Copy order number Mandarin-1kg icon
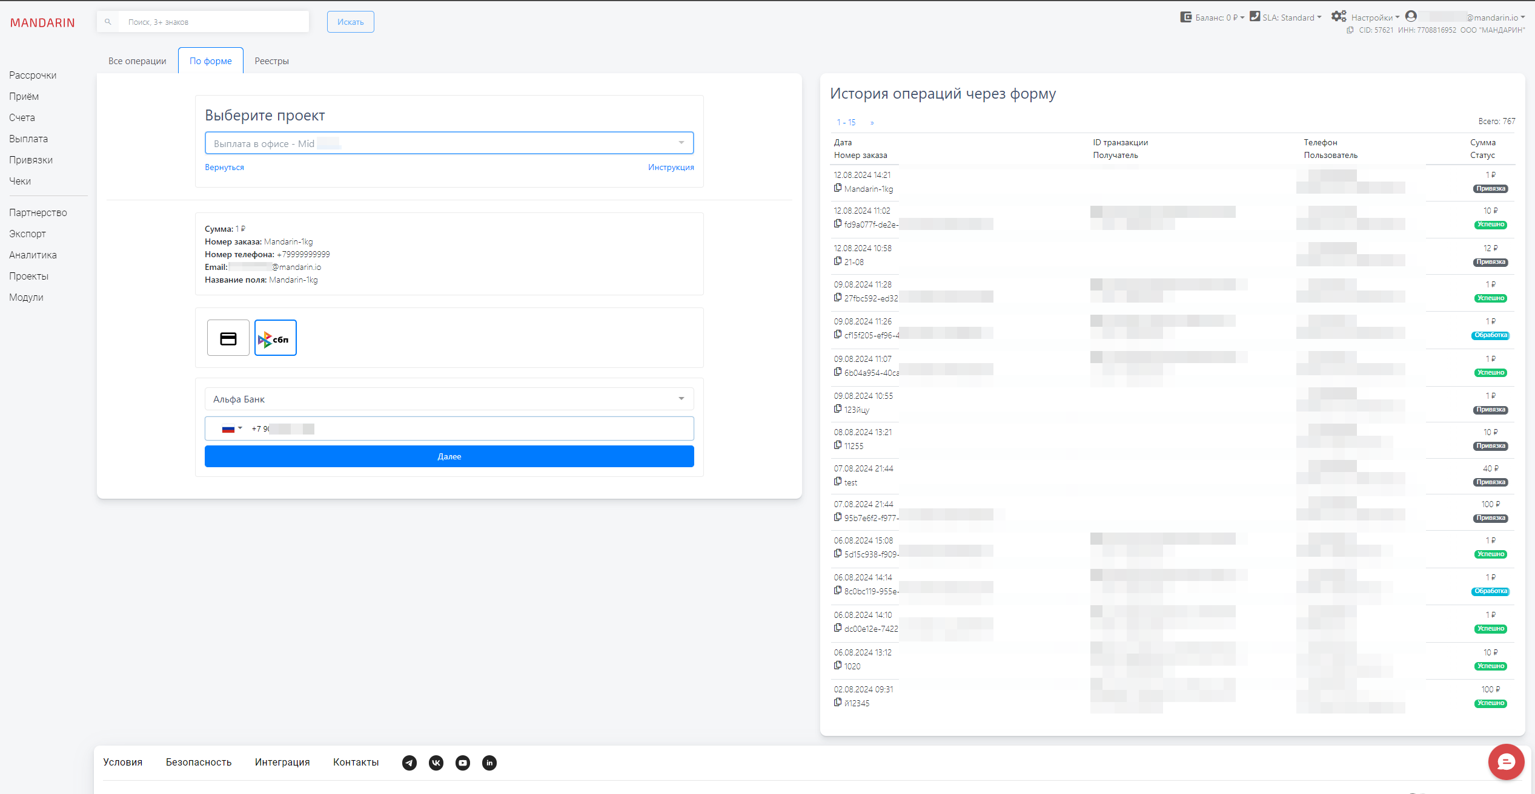This screenshot has width=1535, height=794. tap(838, 188)
